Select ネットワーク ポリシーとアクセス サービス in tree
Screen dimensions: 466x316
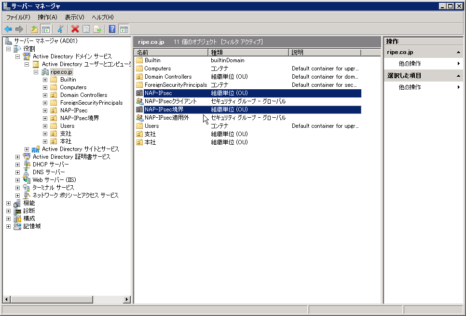tap(75, 195)
